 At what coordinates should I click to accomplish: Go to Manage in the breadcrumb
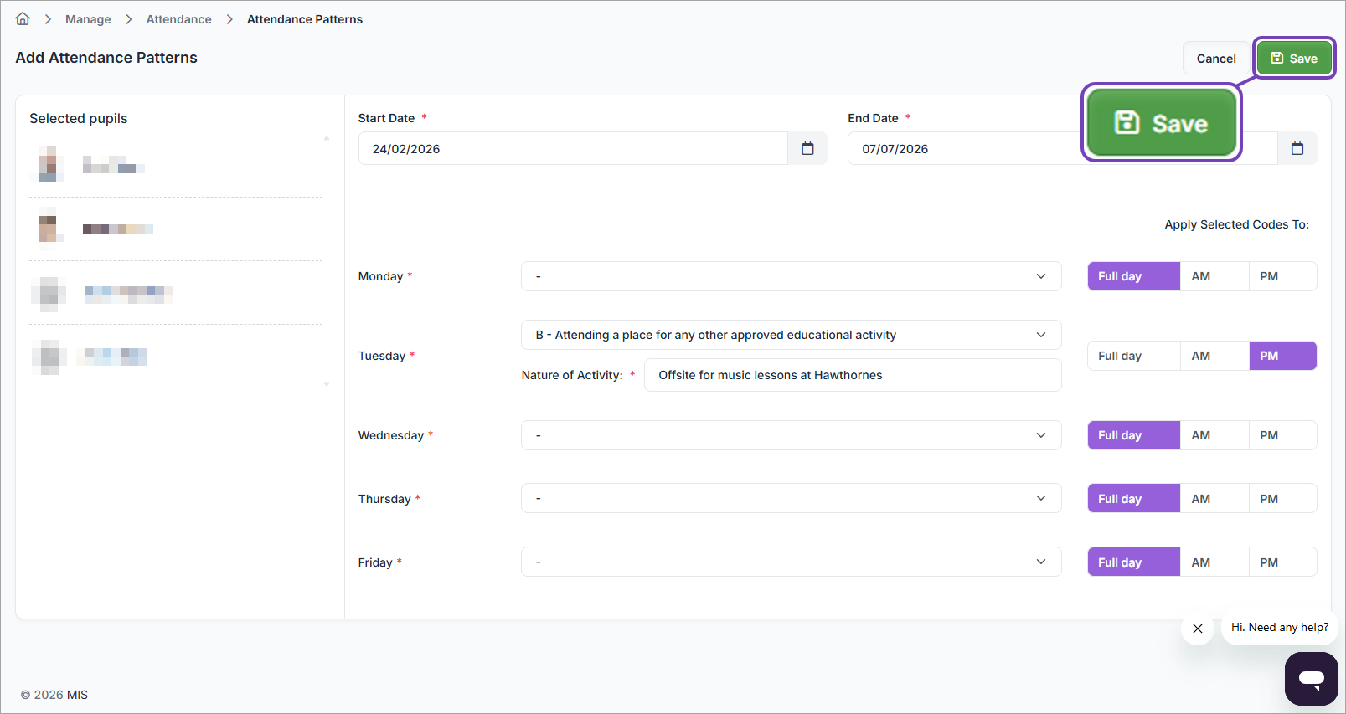(x=88, y=19)
